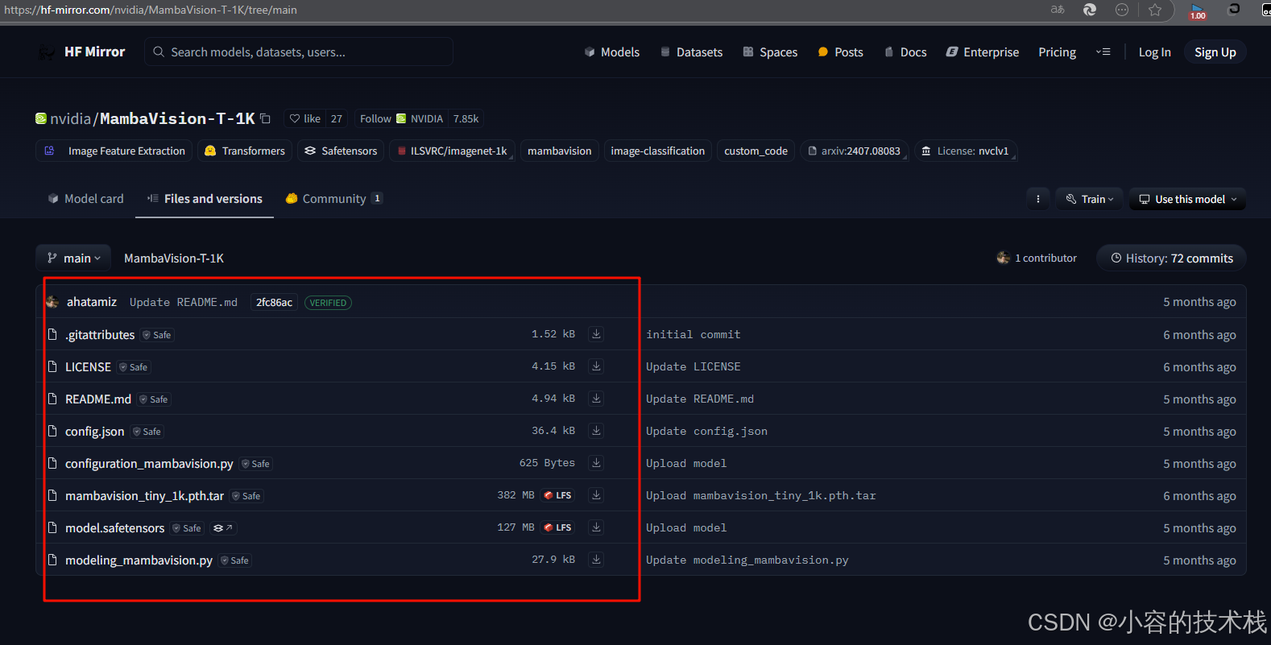Open the main branch dropdown

73,258
